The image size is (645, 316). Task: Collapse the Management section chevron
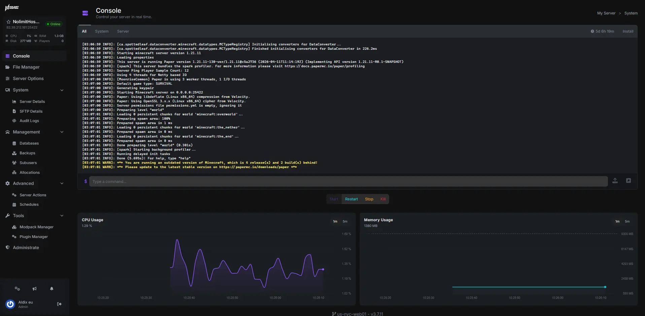tap(62, 132)
